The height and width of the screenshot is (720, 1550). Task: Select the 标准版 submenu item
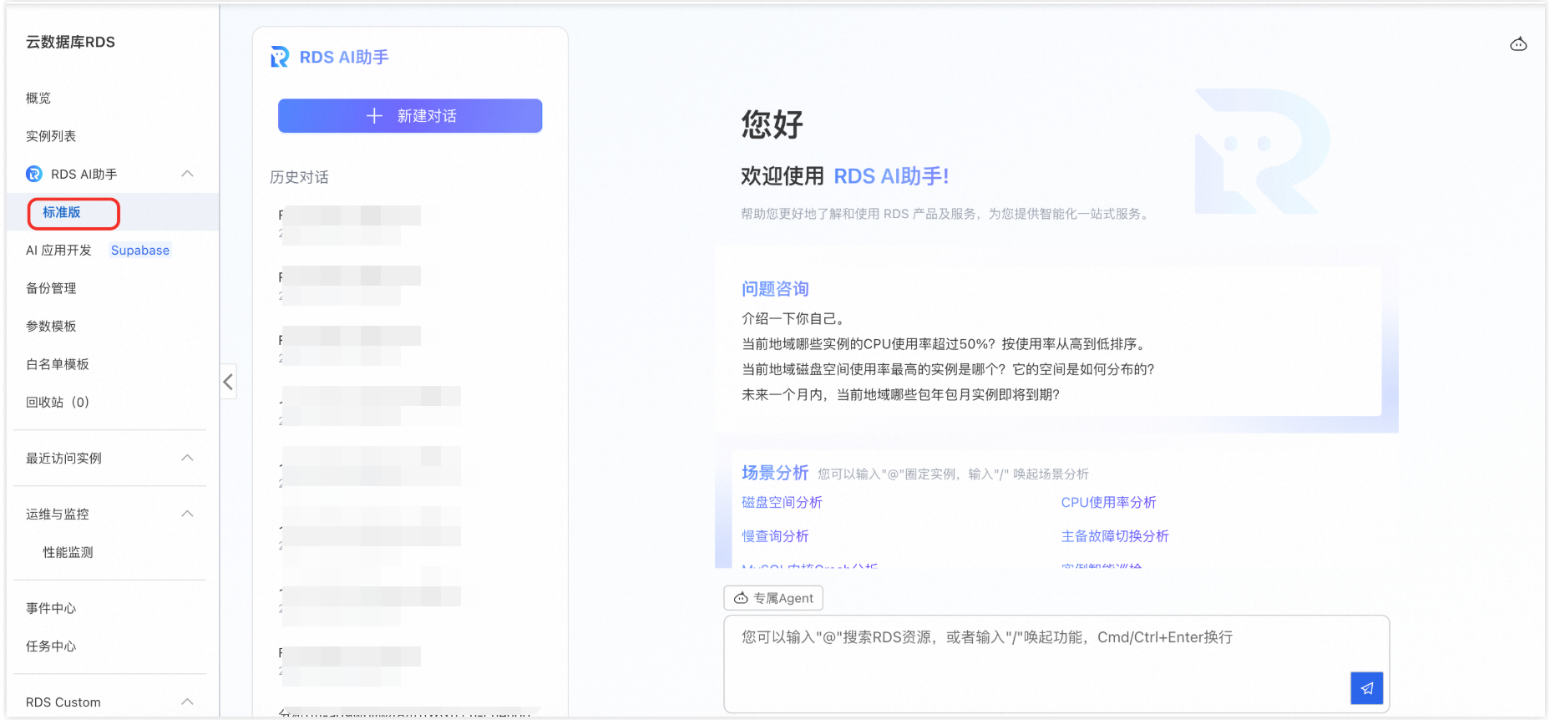(x=62, y=212)
